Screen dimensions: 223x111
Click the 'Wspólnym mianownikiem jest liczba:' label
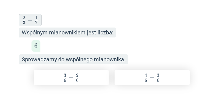[67, 32]
